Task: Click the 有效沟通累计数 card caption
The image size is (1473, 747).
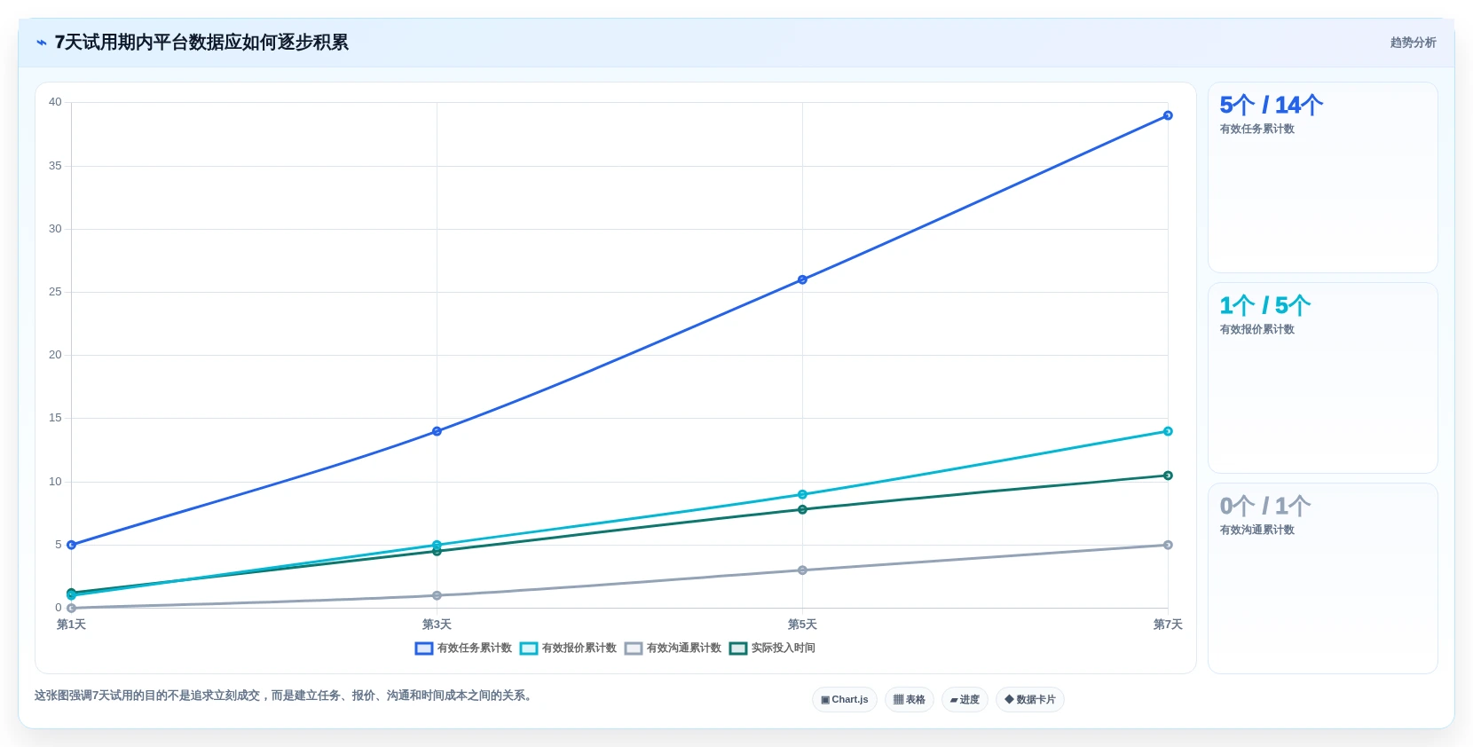Action: pyautogui.click(x=1256, y=531)
